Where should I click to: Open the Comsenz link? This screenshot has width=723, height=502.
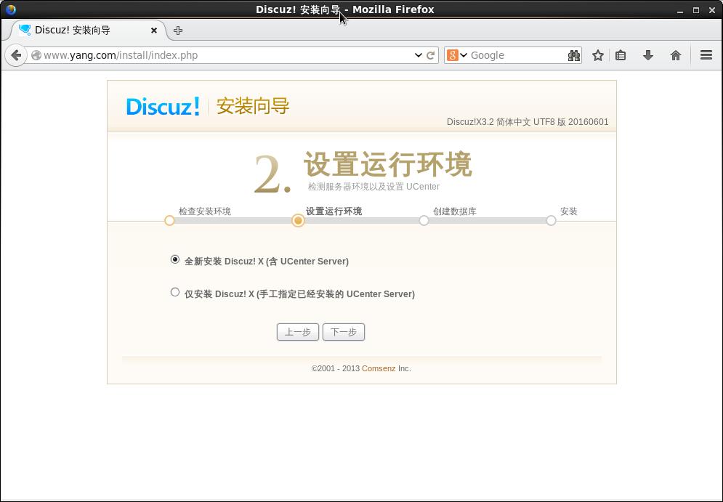pos(378,368)
